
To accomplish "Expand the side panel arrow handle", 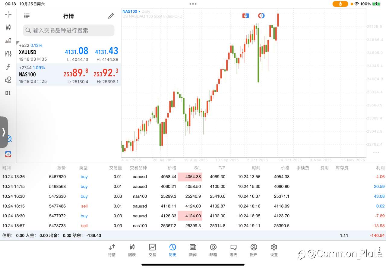I will [4, 132].
